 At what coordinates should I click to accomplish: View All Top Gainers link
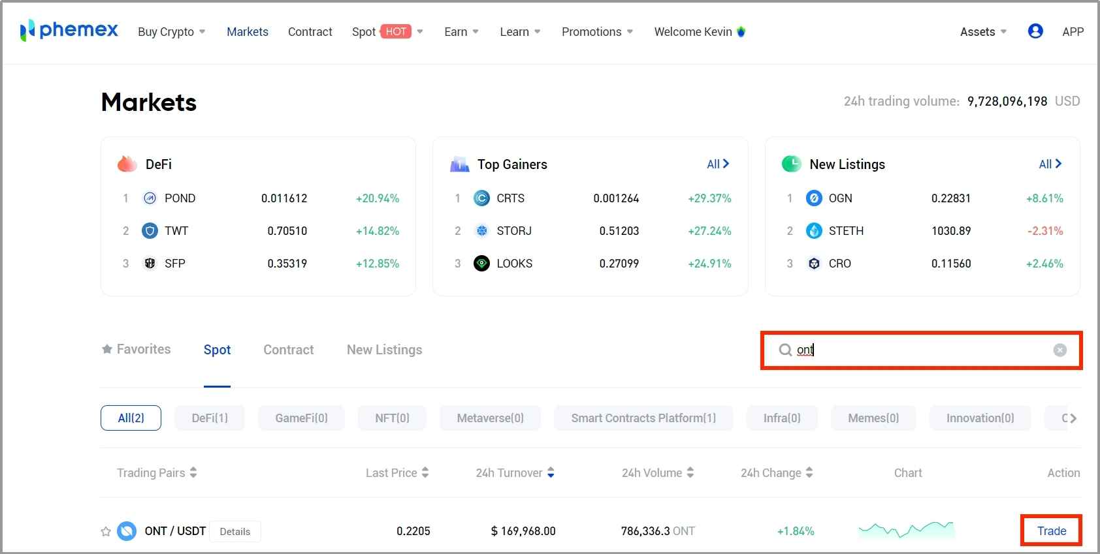point(717,164)
